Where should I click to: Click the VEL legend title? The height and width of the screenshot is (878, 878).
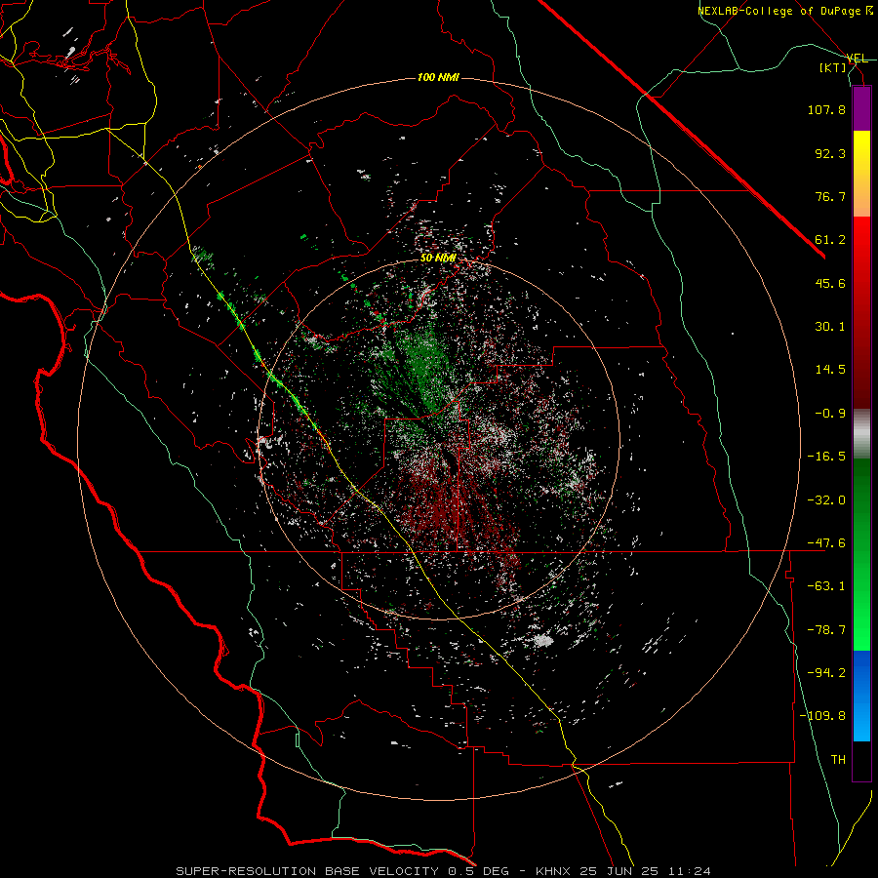(x=857, y=59)
